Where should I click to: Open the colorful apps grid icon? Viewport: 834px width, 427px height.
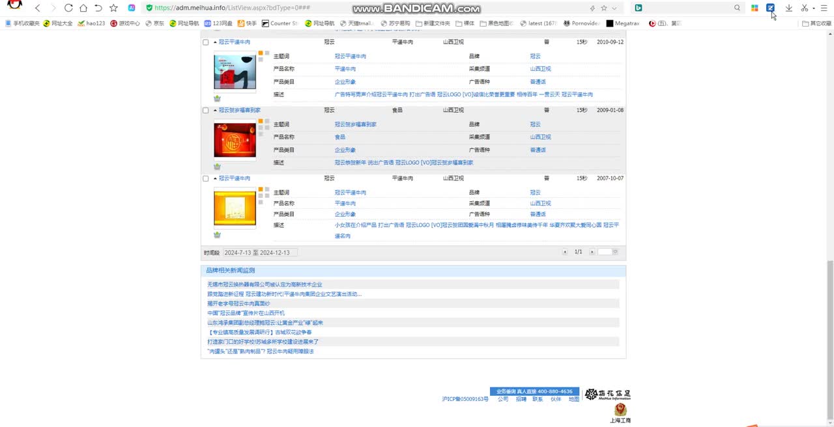tap(755, 8)
